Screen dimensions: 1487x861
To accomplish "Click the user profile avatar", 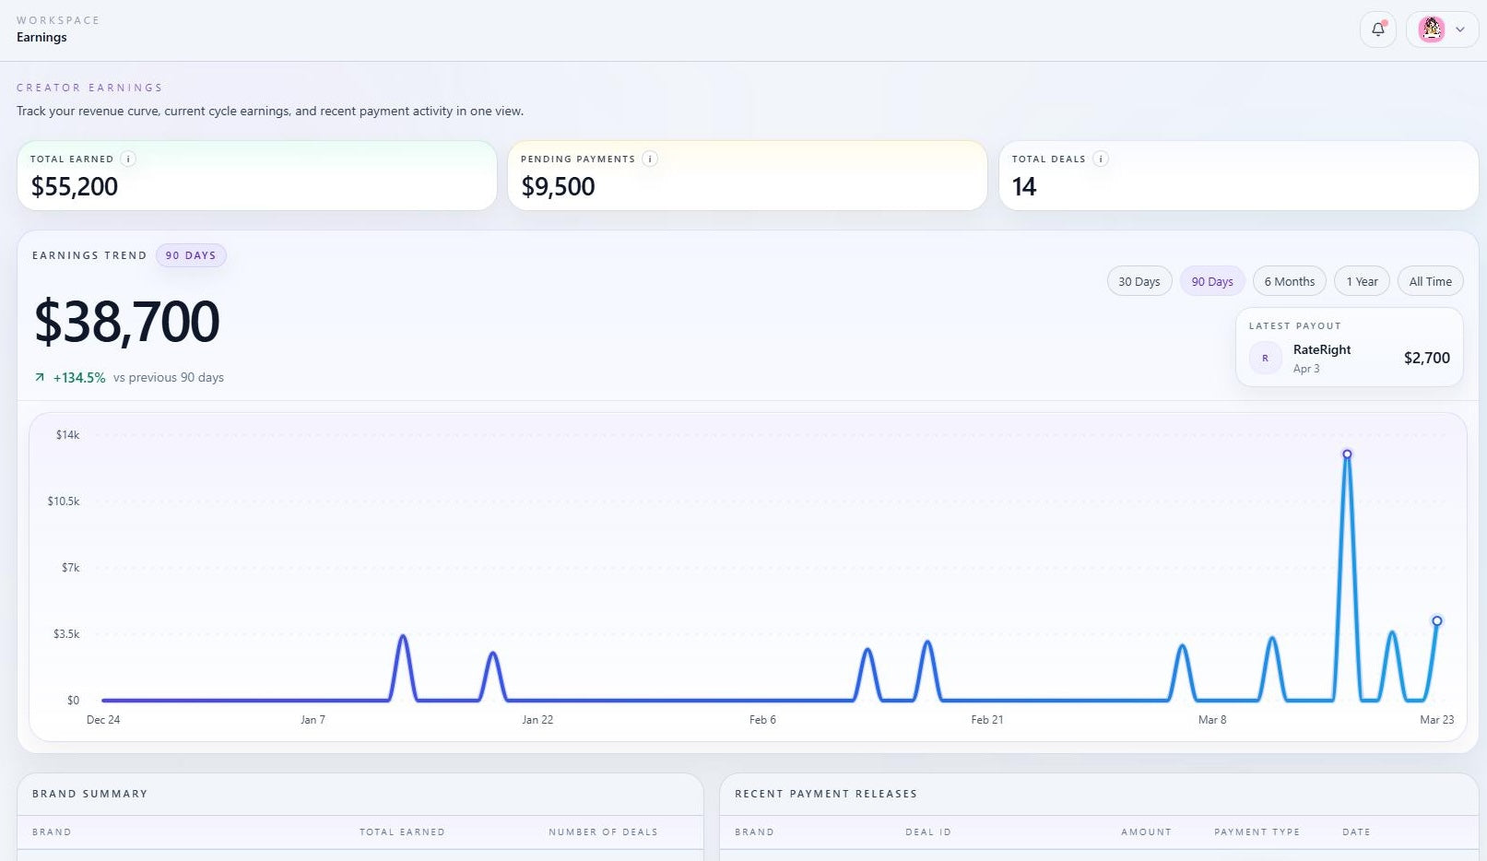I will (1431, 29).
